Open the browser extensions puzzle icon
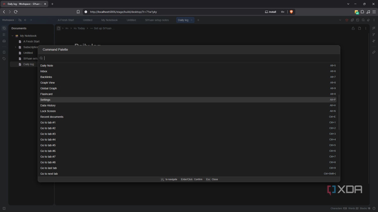The width and height of the screenshot is (378, 212). (362, 12)
